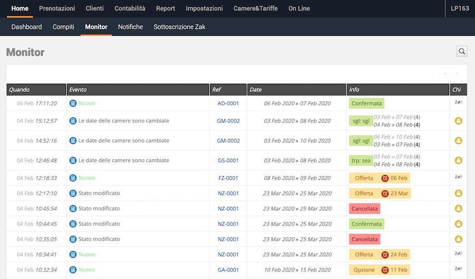Go to previous page arrow

(x=445, y=73)
